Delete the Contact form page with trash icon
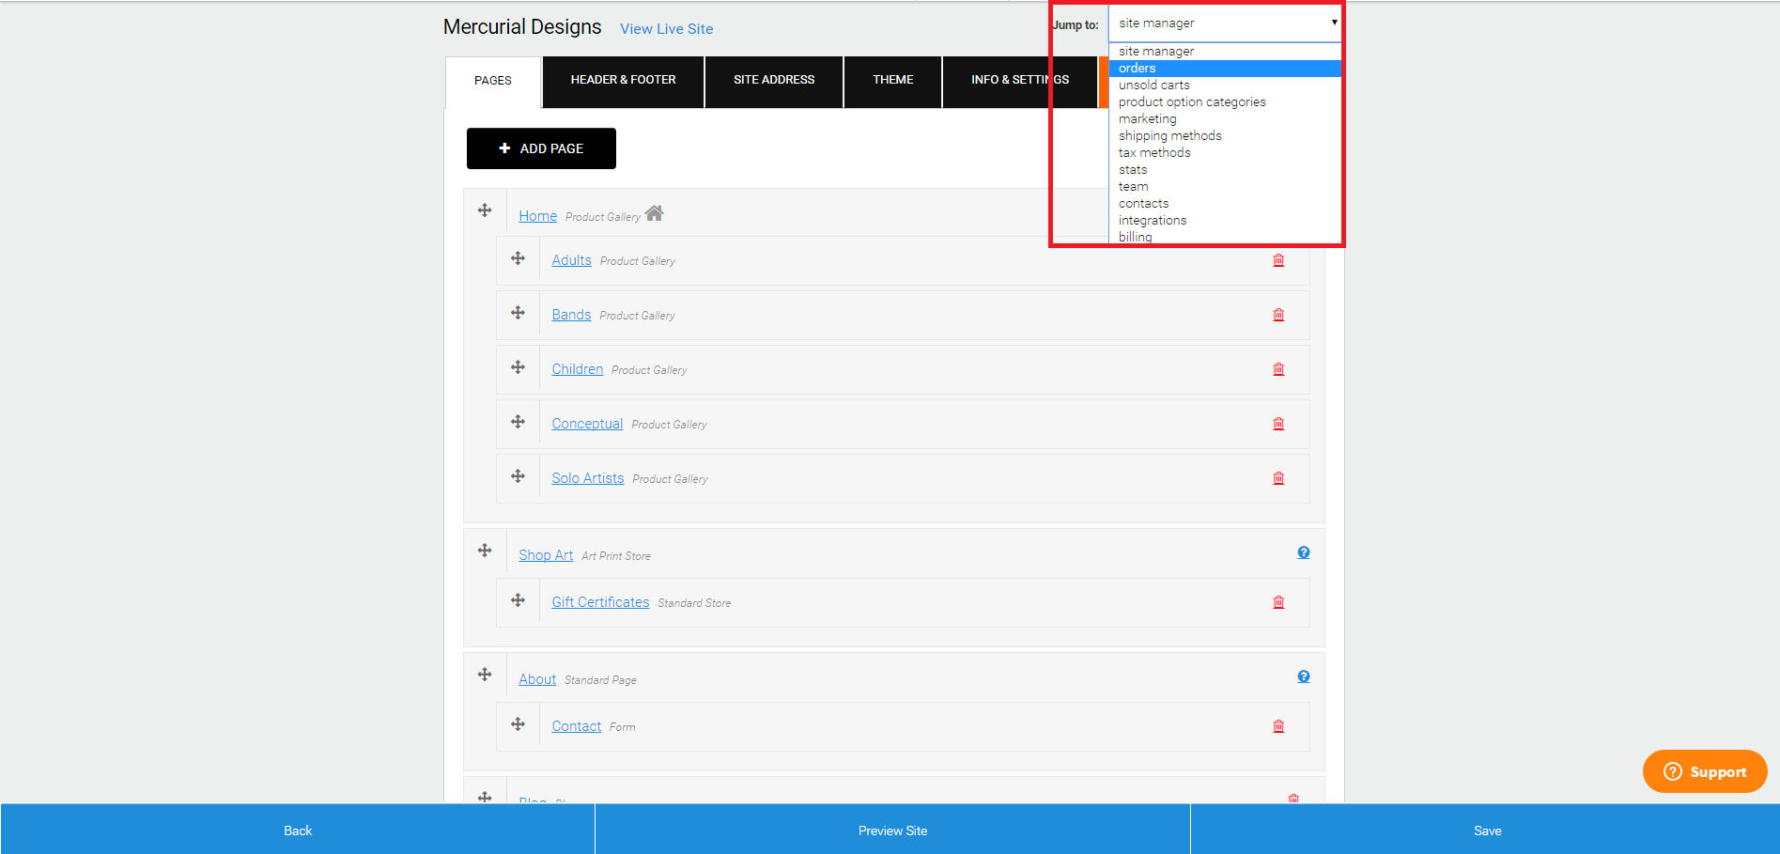Viewport: 1780px width, 854px height. (x=1278, y=725)
